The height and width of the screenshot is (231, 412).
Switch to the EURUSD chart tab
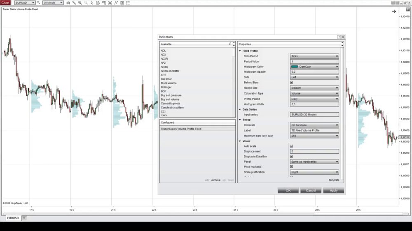pyautogui.click(x=13, y=218)
